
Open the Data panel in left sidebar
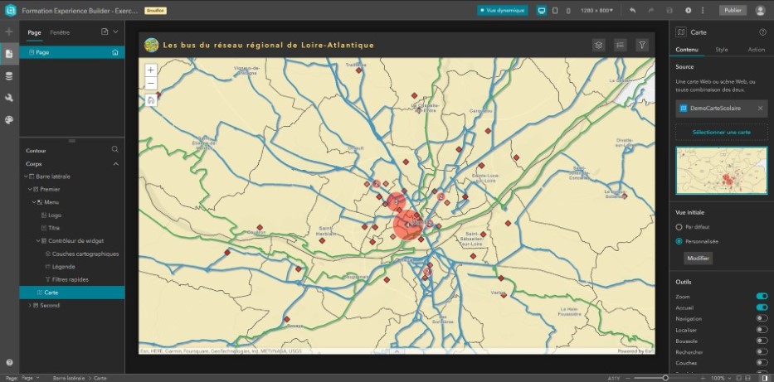[x=9, y=76]
